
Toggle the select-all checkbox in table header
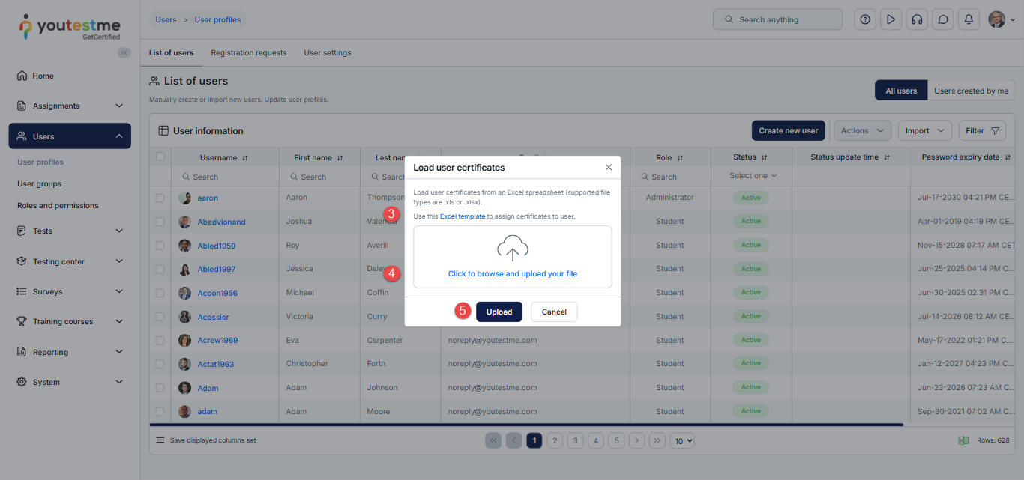160,157
